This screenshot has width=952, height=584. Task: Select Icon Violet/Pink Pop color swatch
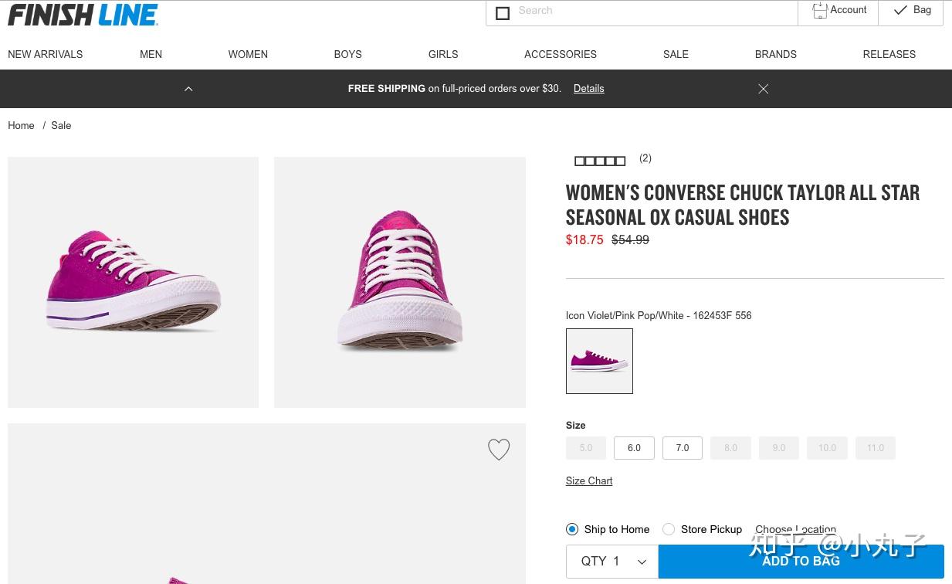coord(599,361)
